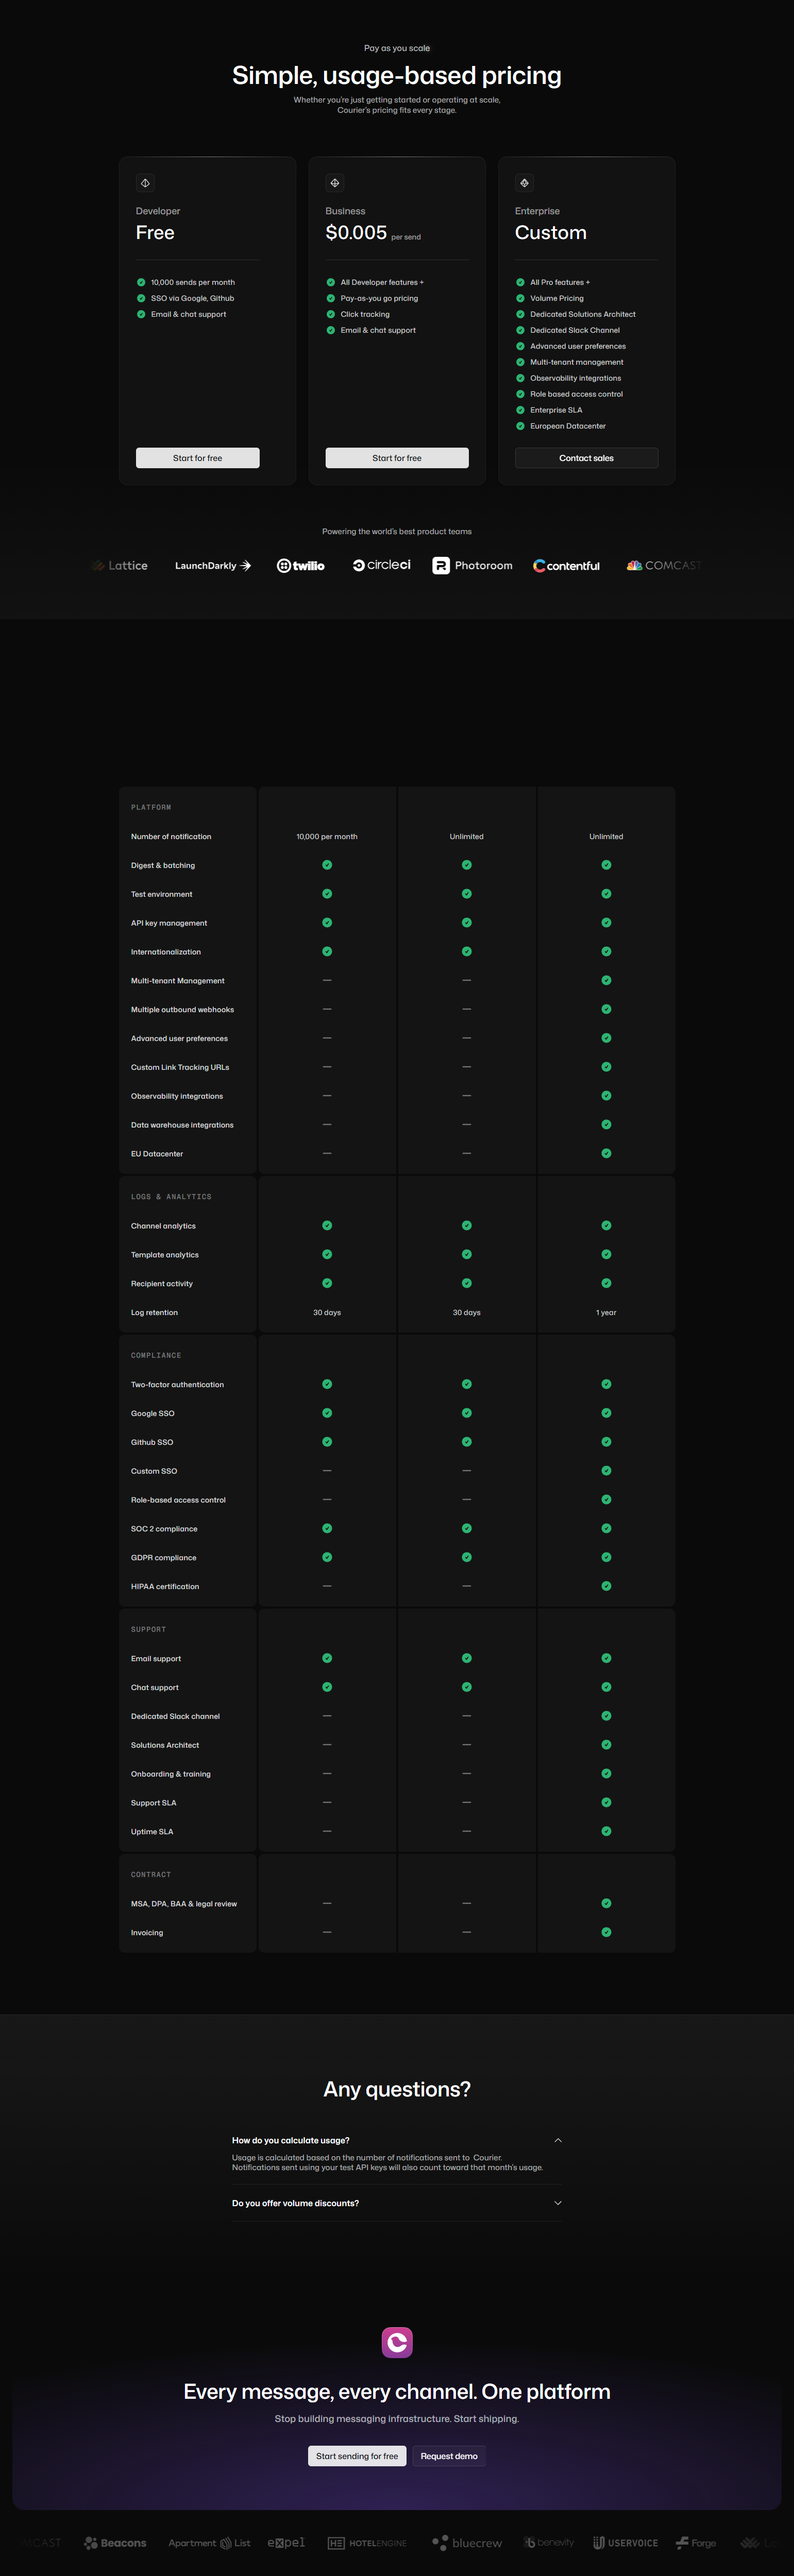Click EU Datacenter checkmark in Enterprise column

coord(606,1153)
